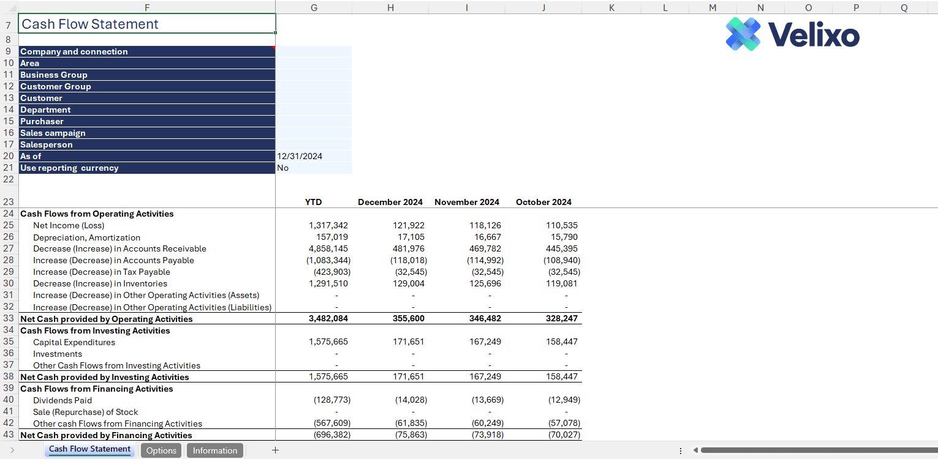Select the Cash Flow Statement tab
Screen dimensions: 938x459
click(x=89, y=450)
